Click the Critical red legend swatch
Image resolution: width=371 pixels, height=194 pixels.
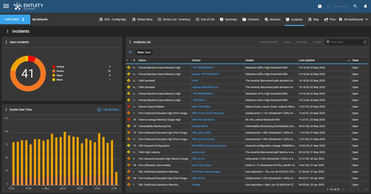point(54,66)
